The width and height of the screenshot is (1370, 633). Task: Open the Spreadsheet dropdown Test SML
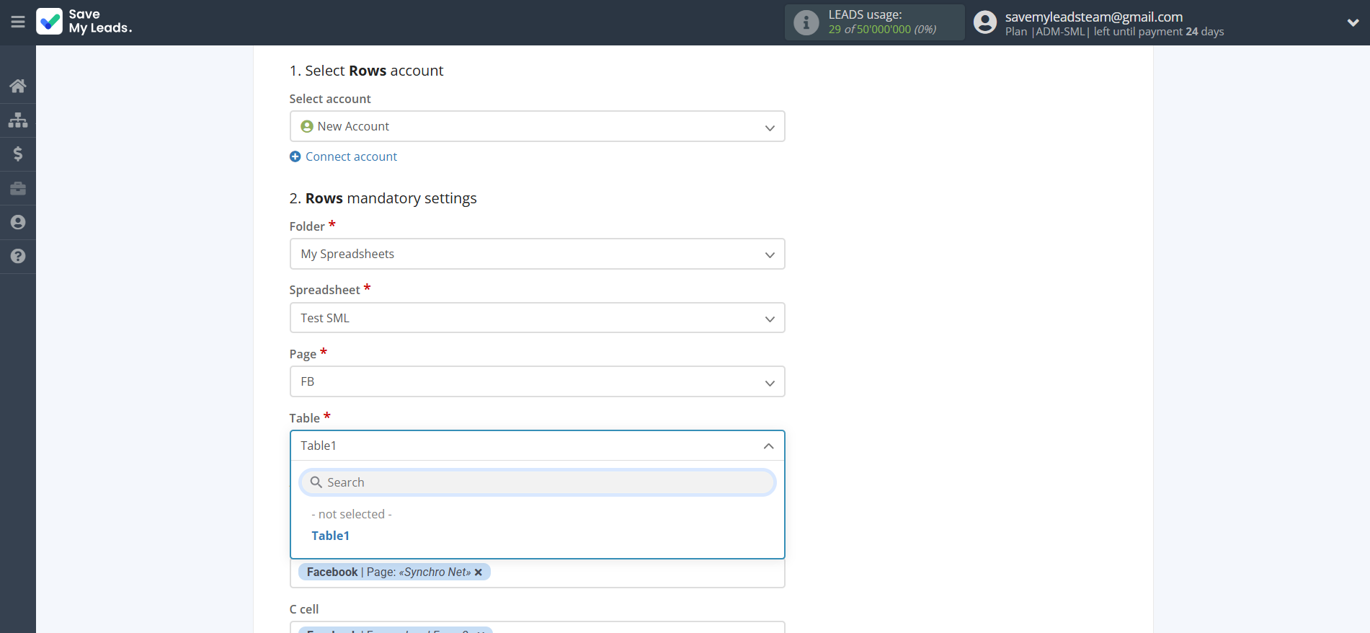(537, 318)
